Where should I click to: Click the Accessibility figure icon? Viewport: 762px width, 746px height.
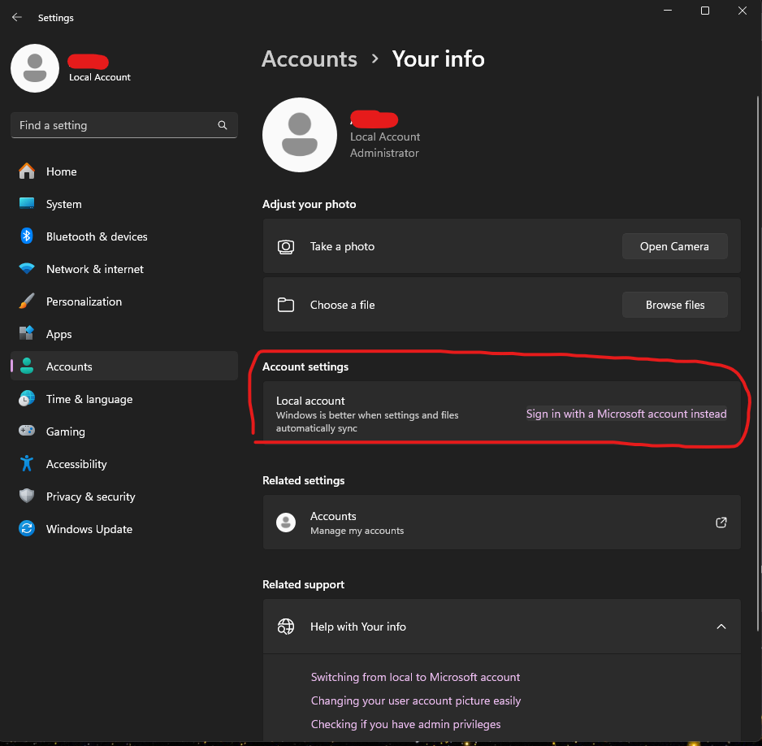(x=27, y=463)
